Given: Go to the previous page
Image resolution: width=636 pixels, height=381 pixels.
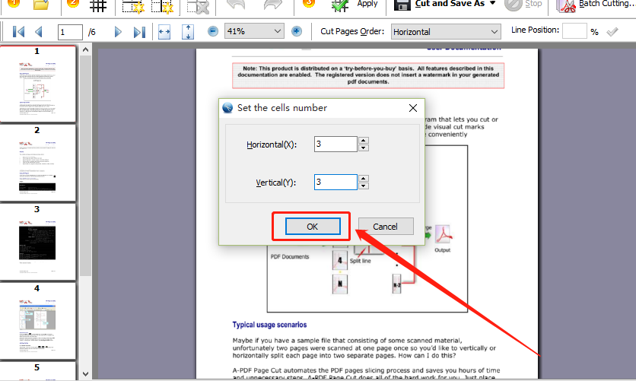Looking at the screenshot, I should (39, 32).
